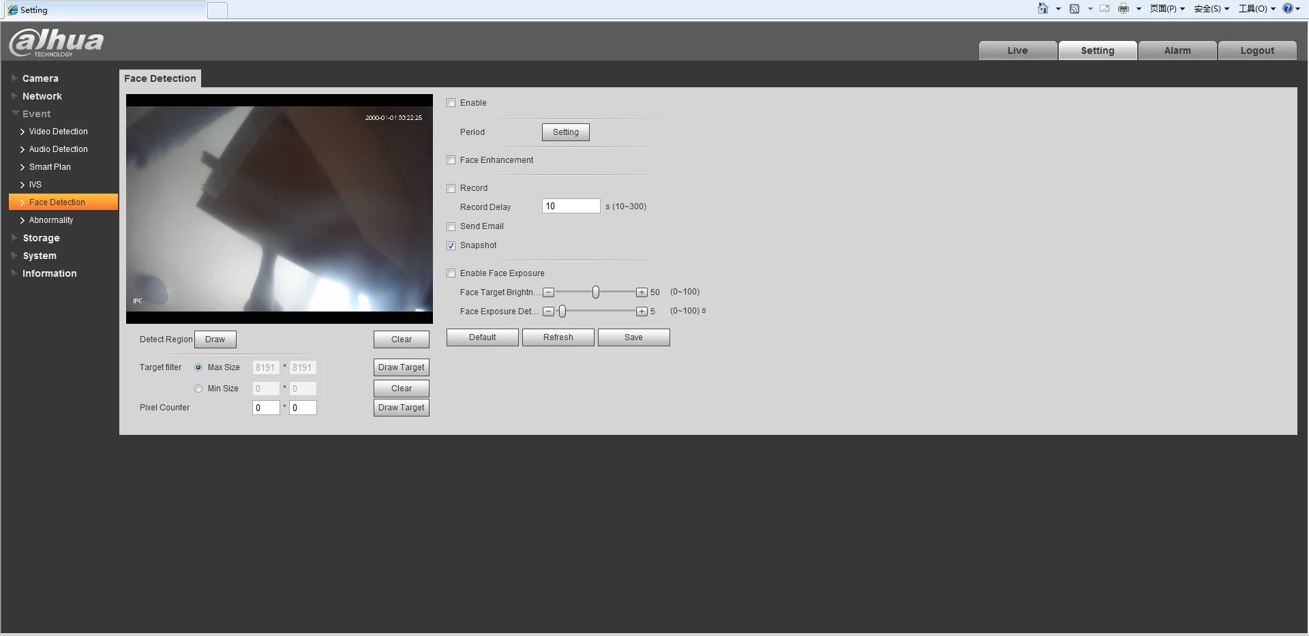Screen dimensions: 1309x636
Task: Switch to the Alarm tab
Action: click(x=1177, y=50)
